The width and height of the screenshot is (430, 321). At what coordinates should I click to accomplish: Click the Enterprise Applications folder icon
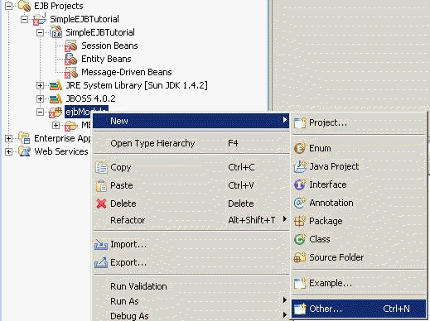24,138
